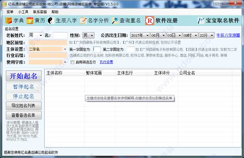Click the 开始起名 button

[x=24, y=76]
